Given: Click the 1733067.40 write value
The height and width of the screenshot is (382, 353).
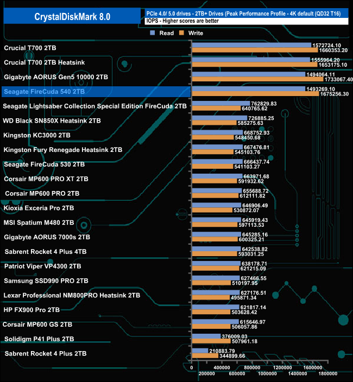Looking at the screenshot, I should coord(339,79).
